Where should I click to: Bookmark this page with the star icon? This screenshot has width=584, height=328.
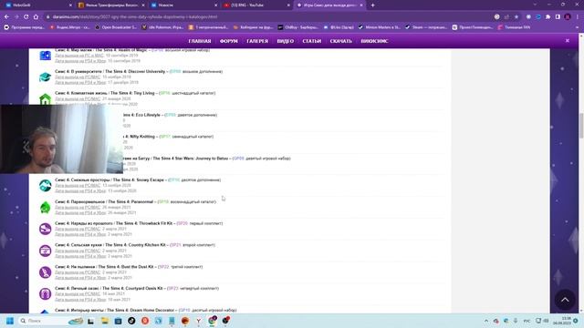coord(516,16)
